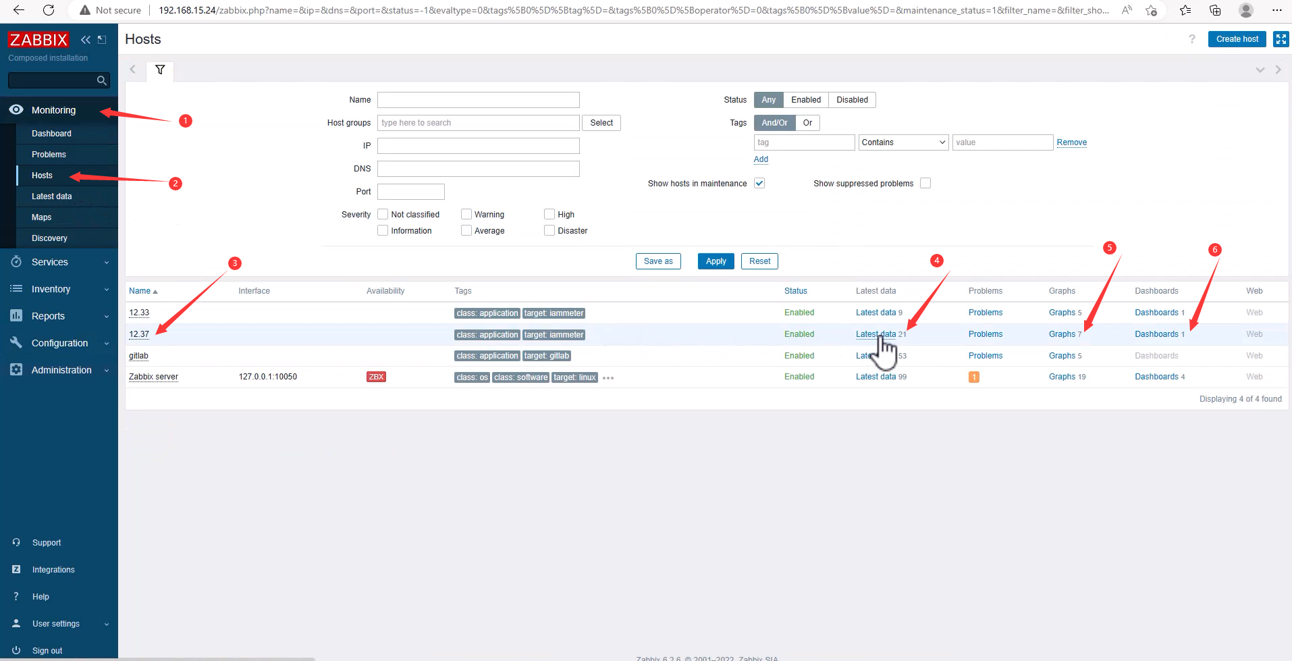Click the tags ellipsis for Zabbix server
The height and width of the screenshot is (661, 1292).
pos(608,377)
